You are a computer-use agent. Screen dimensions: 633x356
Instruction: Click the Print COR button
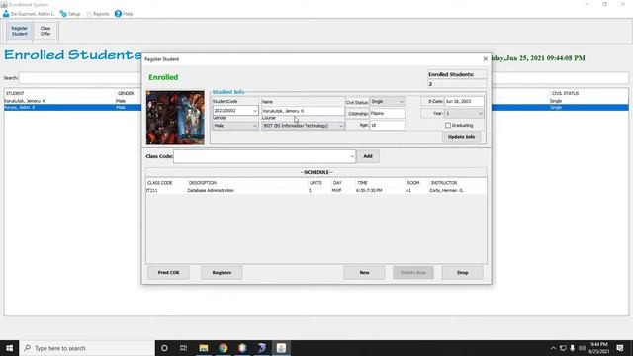[168, 273]
